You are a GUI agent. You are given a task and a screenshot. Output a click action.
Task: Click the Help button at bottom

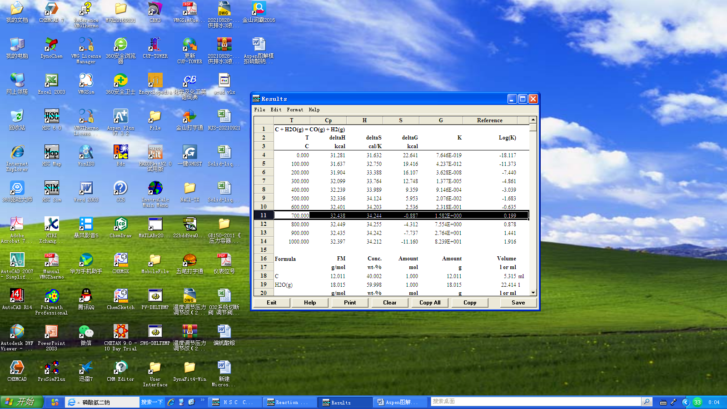click(310, 303)
